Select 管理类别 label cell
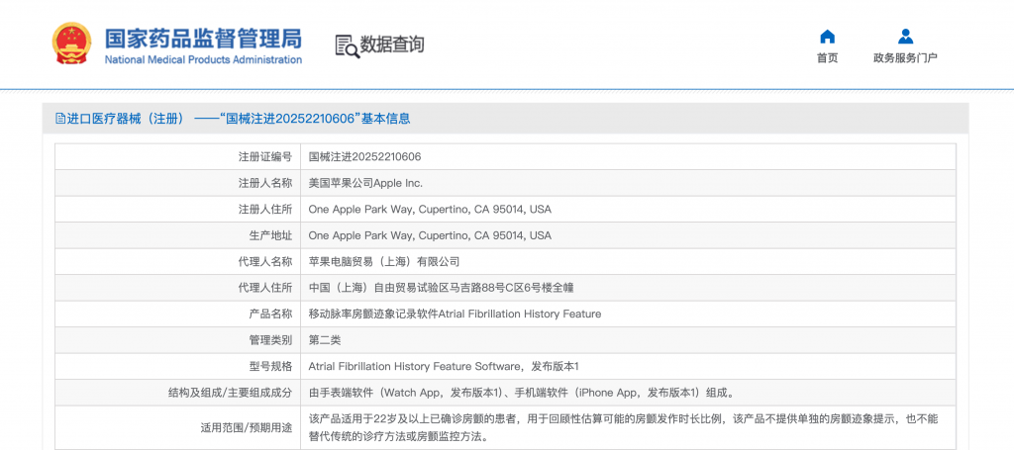This screenshot has height=450, width=1014. 177,339
